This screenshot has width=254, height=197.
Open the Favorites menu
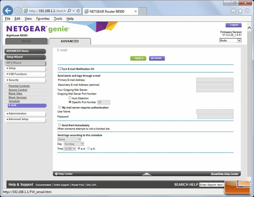[x=43, y=19]
